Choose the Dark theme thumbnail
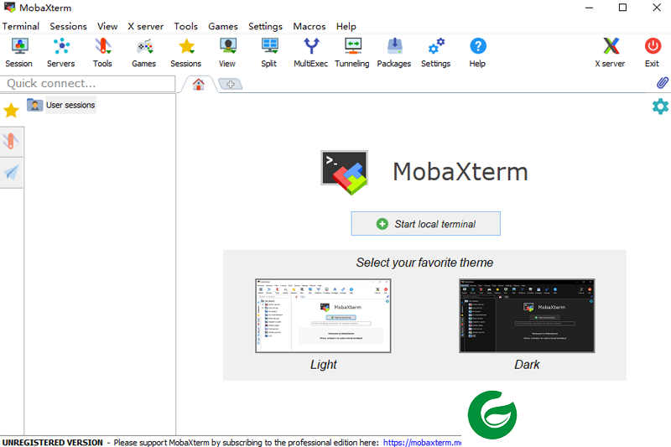 click(527, 315)
